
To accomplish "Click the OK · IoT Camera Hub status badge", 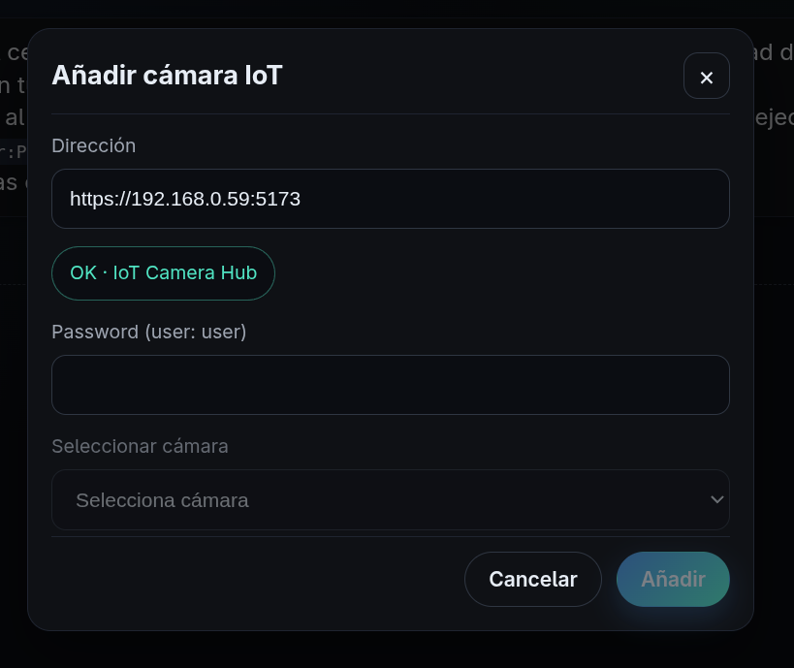I will [x=163, y=272].
